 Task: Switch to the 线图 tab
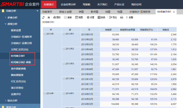(x=107, y=12)
